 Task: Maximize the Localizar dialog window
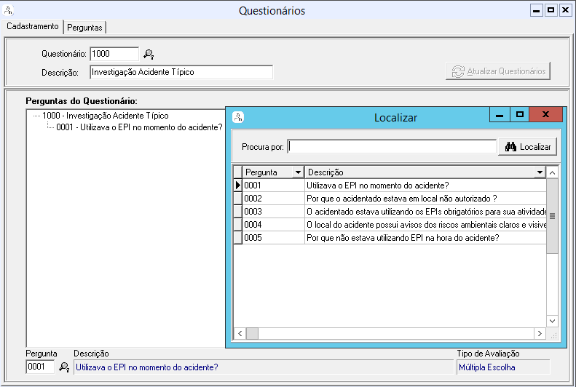point(520,115)
